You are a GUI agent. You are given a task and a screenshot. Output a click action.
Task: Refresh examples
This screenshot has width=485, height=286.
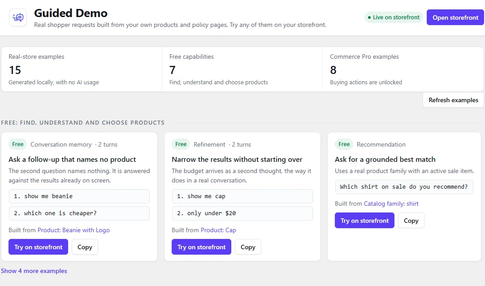[453, 100]
